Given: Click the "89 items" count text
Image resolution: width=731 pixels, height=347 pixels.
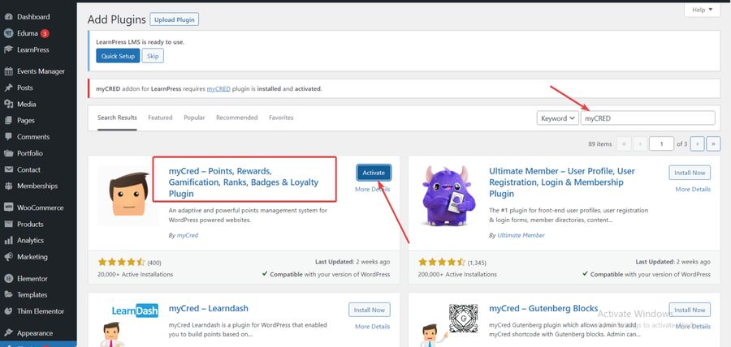Looking at the screenshot, I should coord(600,144).
